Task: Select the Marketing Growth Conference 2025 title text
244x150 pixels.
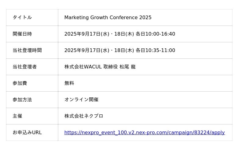Action: [x=108, y=18]
